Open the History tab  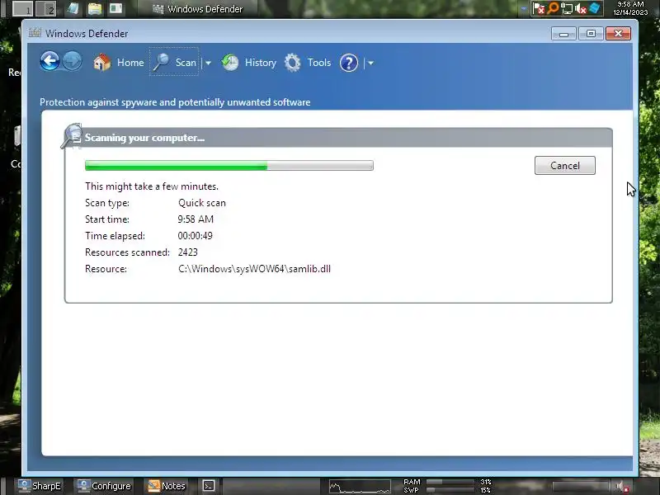[x=261, y=63]
